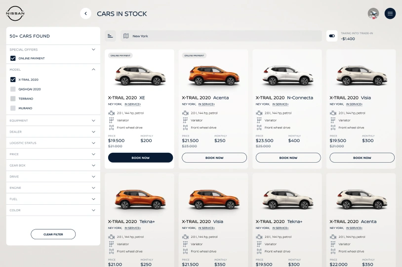
Task: Click the map icon beside New York
Action: coord(126,36)
